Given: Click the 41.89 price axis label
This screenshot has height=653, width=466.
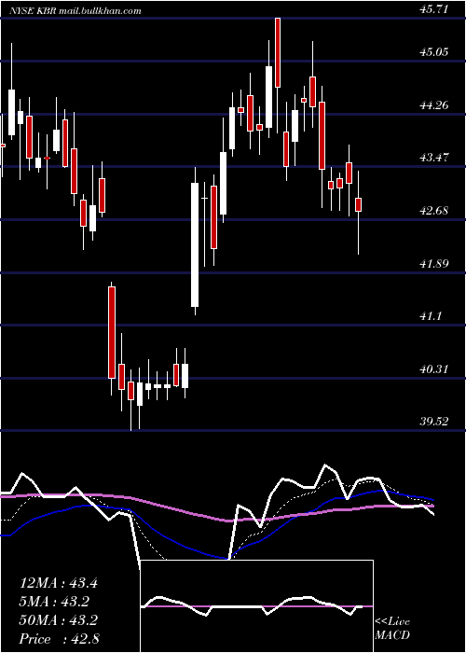Looking at the screenshot, I should tap(434, 263).
